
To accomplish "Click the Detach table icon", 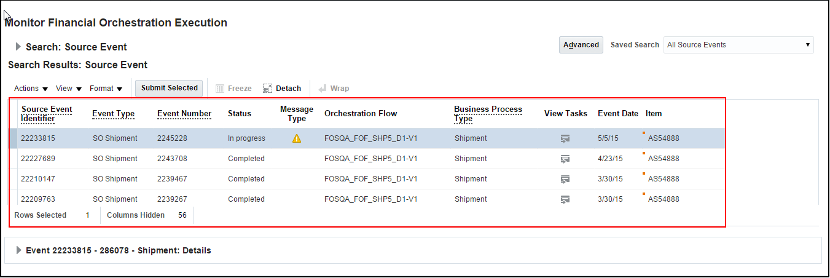I will [x=267, y=89].
